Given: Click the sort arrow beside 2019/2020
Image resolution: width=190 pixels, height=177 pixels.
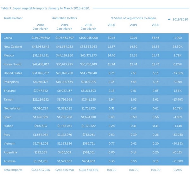Looking at the screenshot, I should click(169, 19).
